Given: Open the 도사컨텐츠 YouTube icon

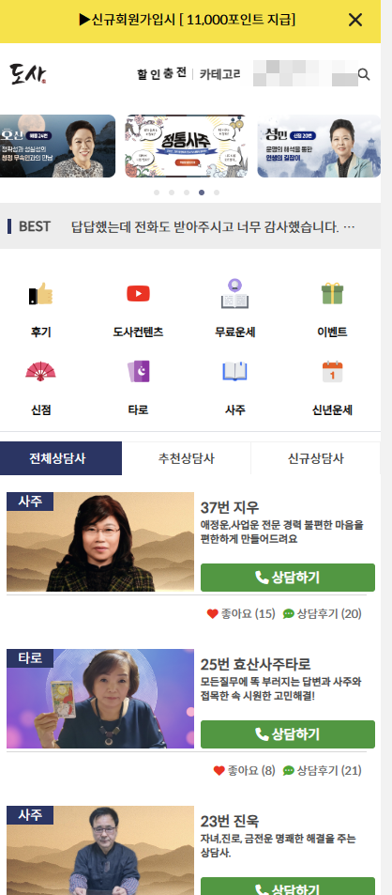Looking at the screenshot, I should tap(138, 294).
